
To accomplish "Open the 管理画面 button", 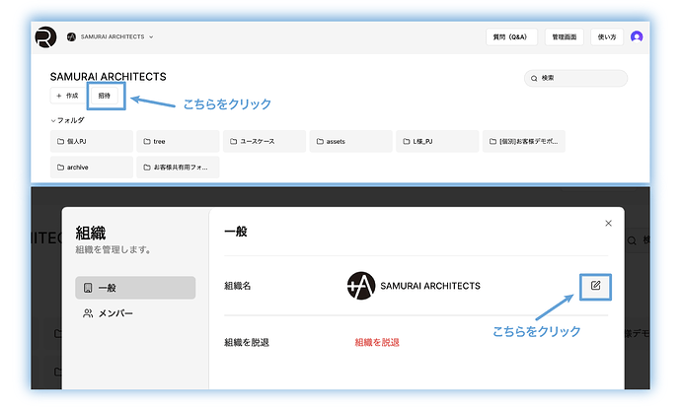I will pos(564,36).
